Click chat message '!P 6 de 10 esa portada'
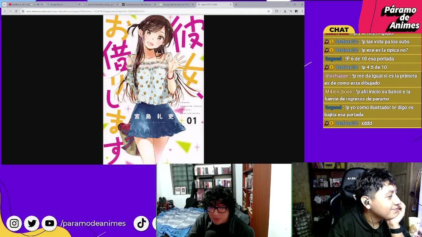 pyautogui.click(x=369, y=59)
